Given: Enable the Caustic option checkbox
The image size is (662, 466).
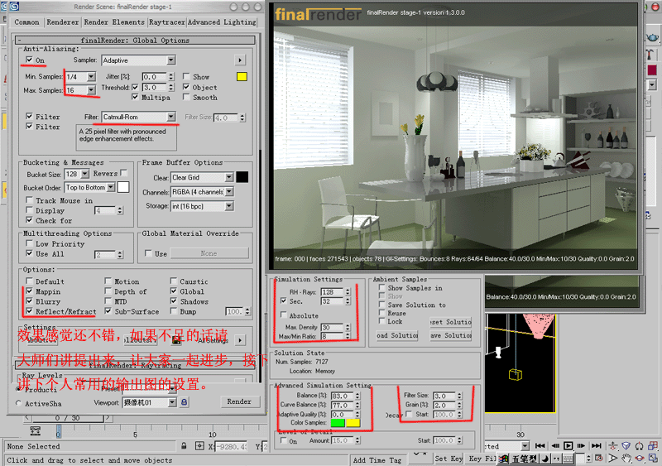Looking at the screenshot, I should coord(173,281).
